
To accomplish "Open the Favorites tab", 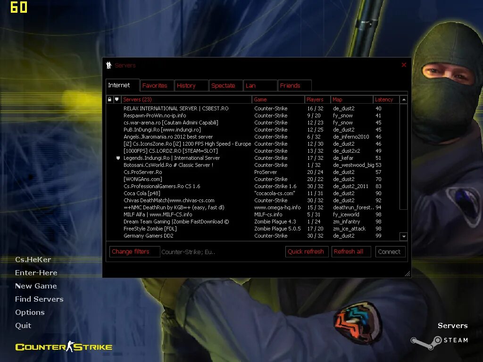I will pos(157,86).
